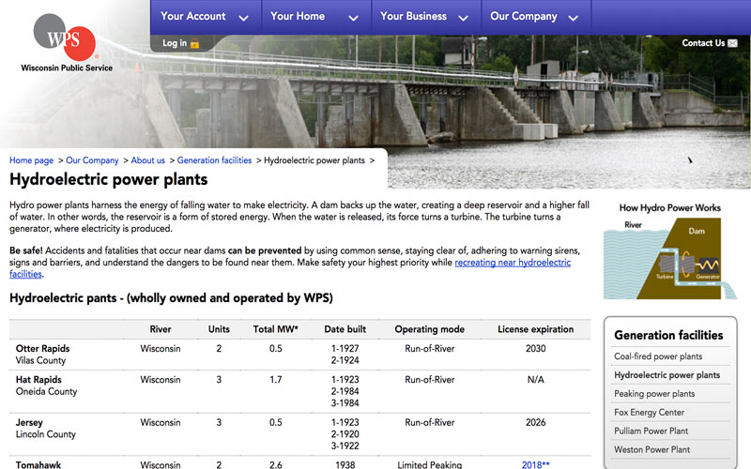Click the 2.6 Total MW value
This screenshot has height=469, width=751.
tap(275, 464)
